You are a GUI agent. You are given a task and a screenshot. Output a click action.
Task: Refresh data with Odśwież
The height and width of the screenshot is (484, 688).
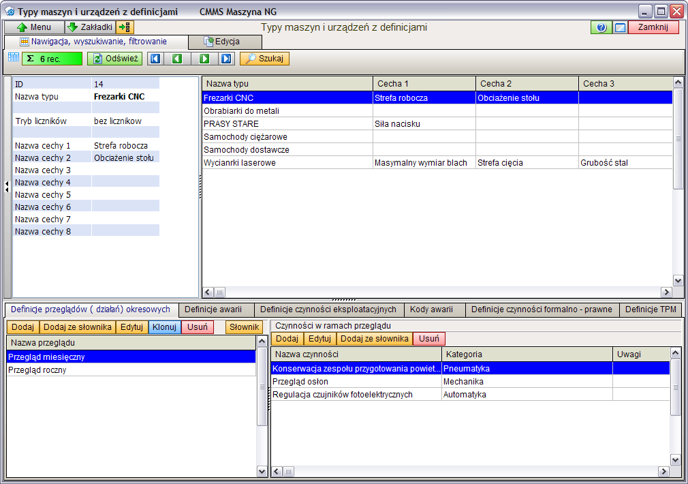click(x=115, y=59)
